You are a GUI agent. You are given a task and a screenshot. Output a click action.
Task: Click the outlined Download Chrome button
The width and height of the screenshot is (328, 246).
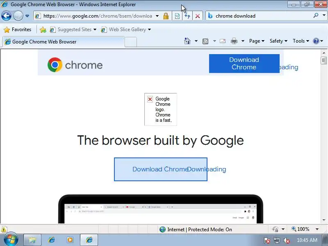click(161, 169)
